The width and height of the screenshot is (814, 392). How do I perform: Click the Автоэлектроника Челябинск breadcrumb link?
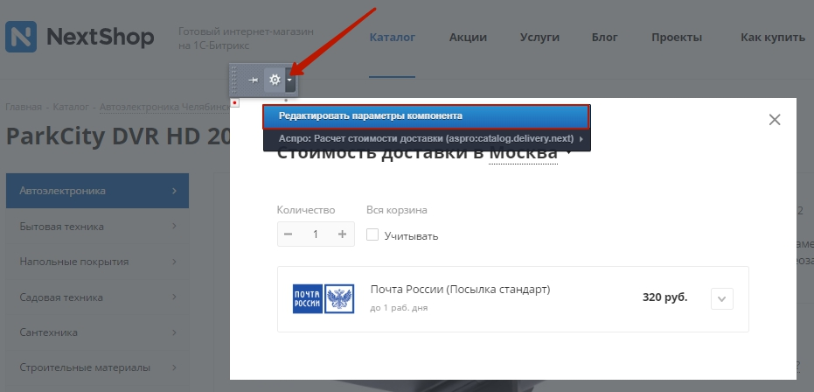tap(164, 107)
